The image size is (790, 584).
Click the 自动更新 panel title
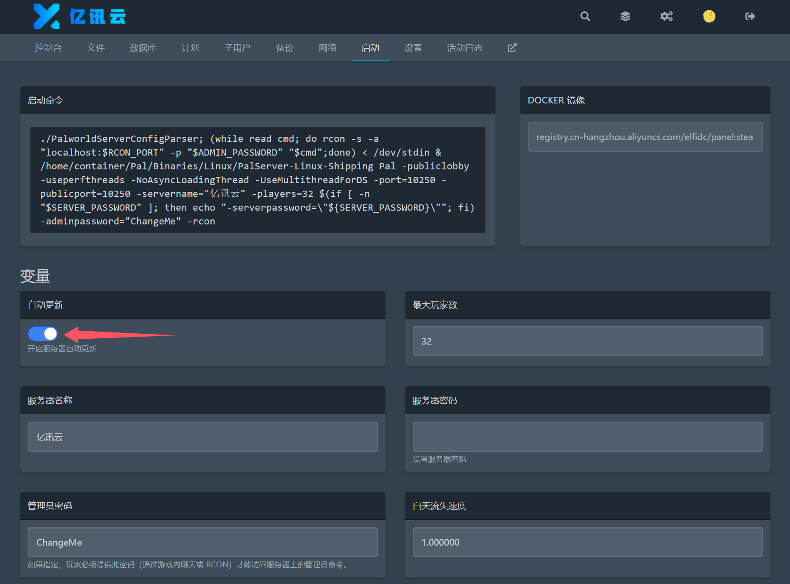pos(45,305)
